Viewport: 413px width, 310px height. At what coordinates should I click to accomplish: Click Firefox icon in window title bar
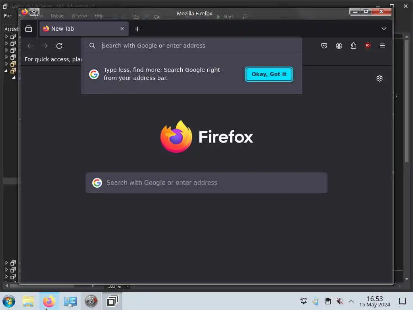pos(25,12)
